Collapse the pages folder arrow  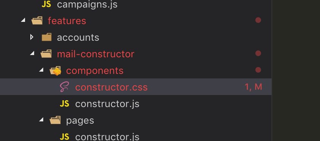tap(41, 119)
